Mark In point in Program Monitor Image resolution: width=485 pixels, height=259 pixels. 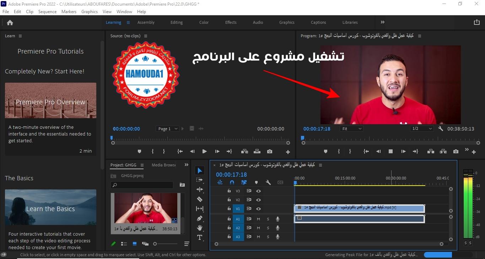click(x=339, y=151)
